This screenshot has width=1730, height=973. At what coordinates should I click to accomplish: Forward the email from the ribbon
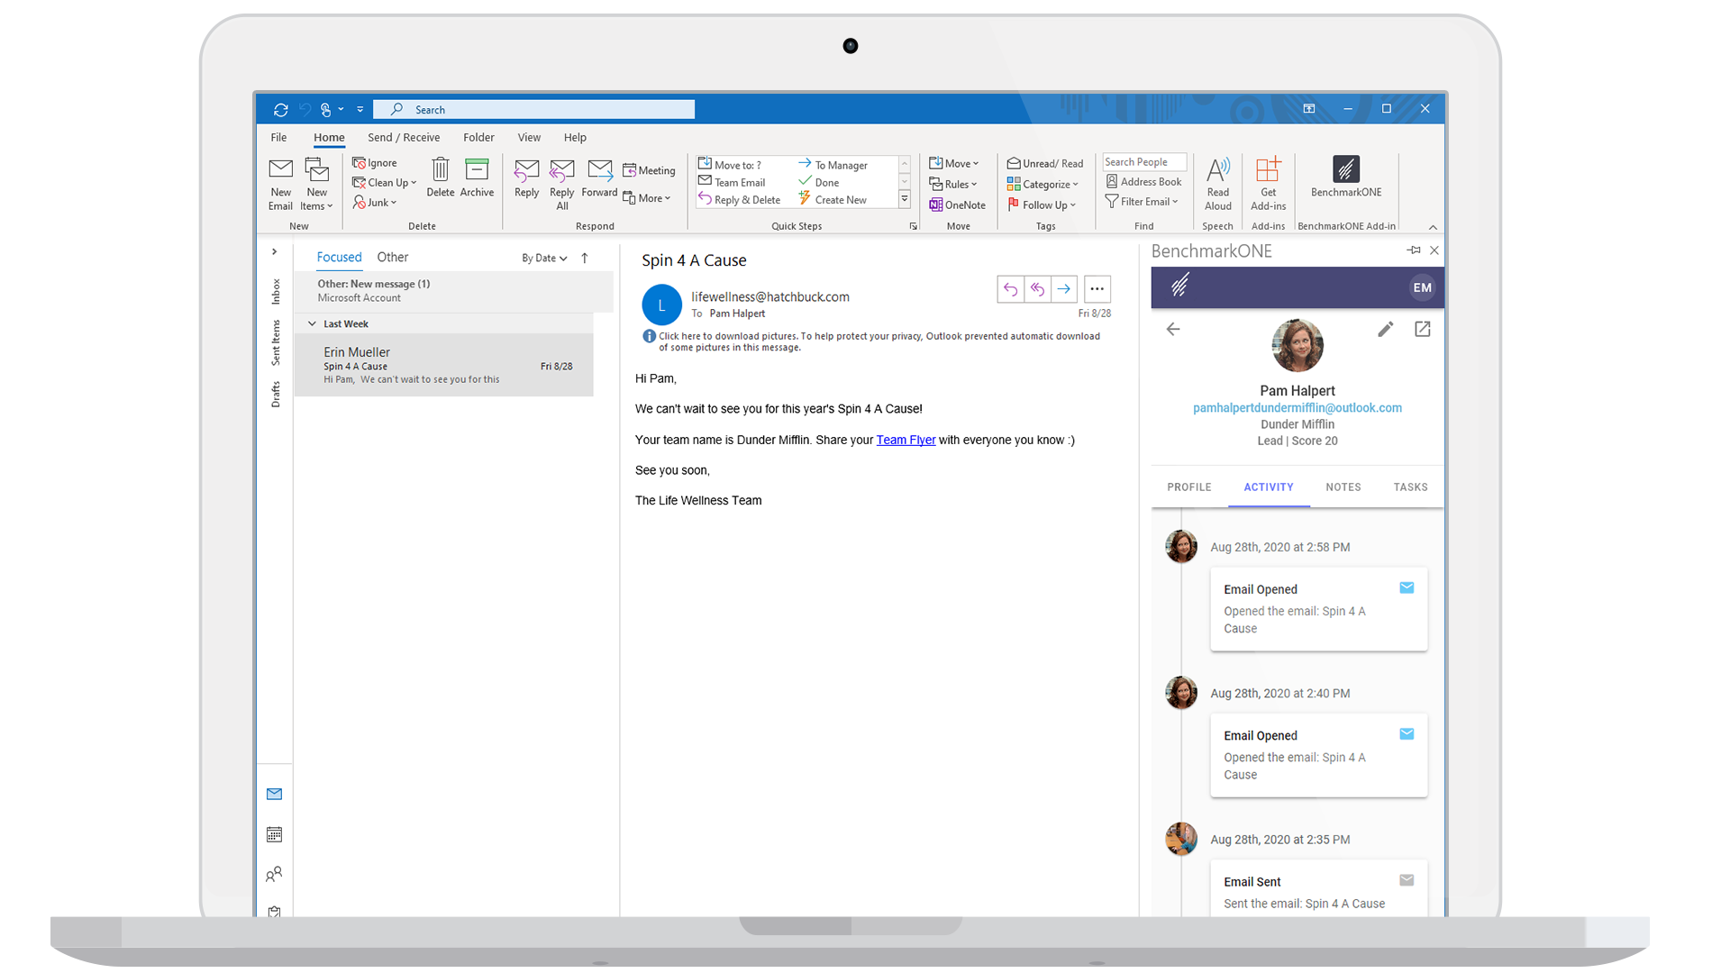pyautogui.click(x=599, y=178)
